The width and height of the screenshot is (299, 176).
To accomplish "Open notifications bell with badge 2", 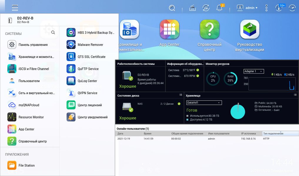I will 220,8.
